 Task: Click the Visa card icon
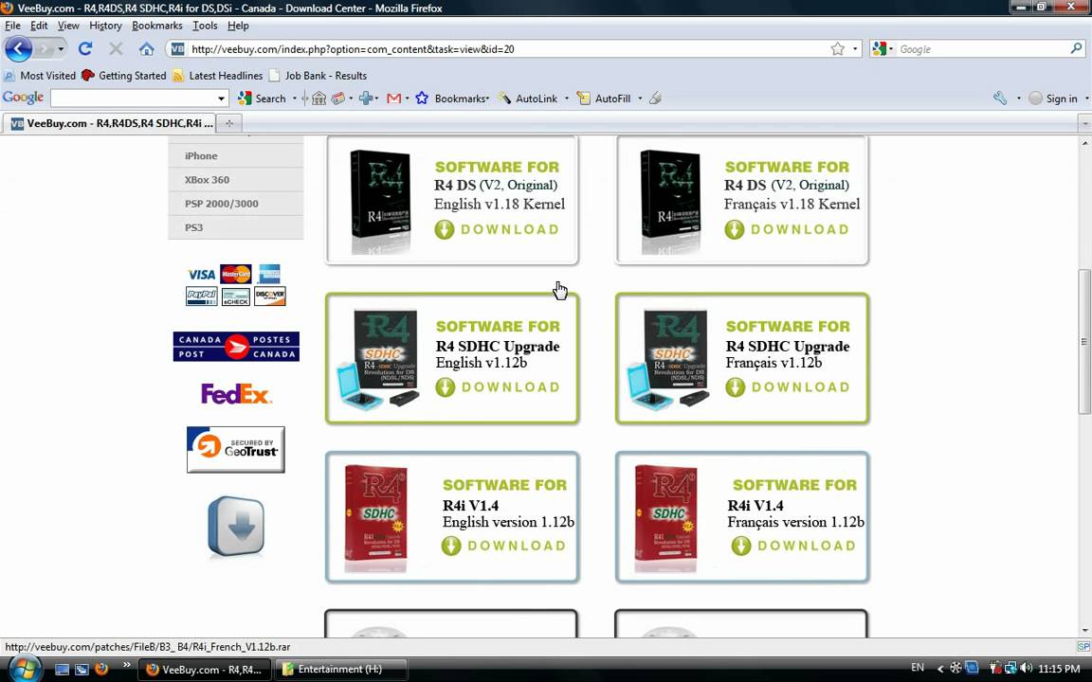click(201, 274)
